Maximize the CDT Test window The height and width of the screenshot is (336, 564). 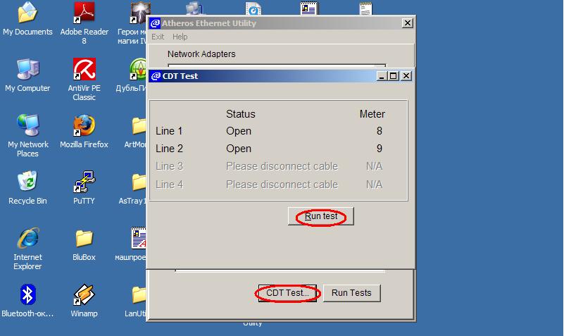pyautogui.click(x=394, y=76)
